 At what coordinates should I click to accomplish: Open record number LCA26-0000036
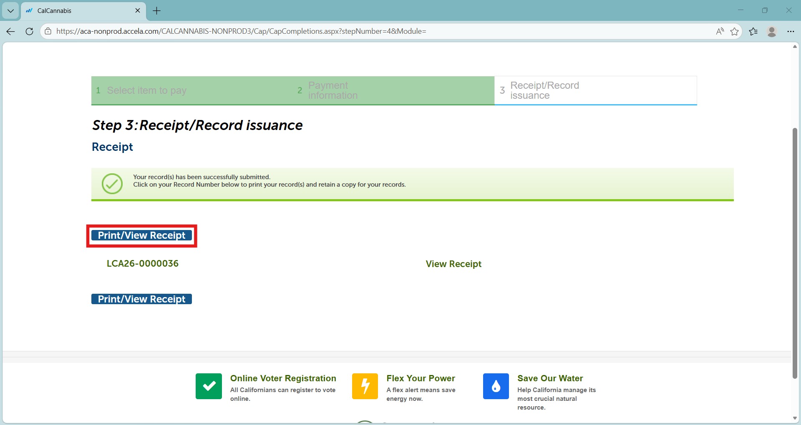pos(143,263)
